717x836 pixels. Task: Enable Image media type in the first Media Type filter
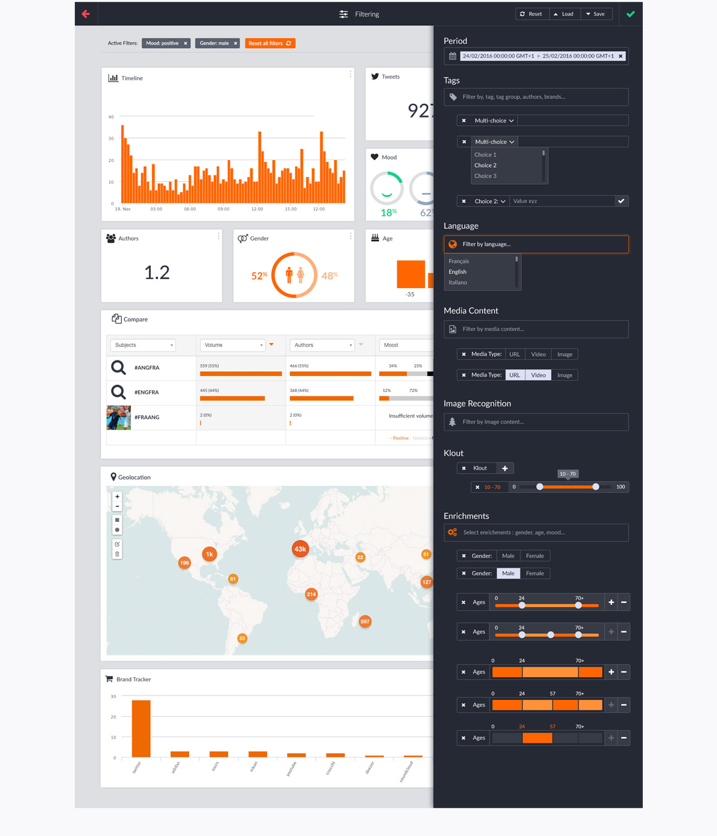pyautogui.click(x=564, y=354)
